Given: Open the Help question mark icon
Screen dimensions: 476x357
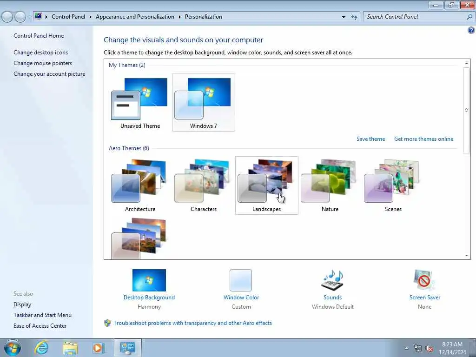Looking at the screenshot, I should [x=471, y=30].
